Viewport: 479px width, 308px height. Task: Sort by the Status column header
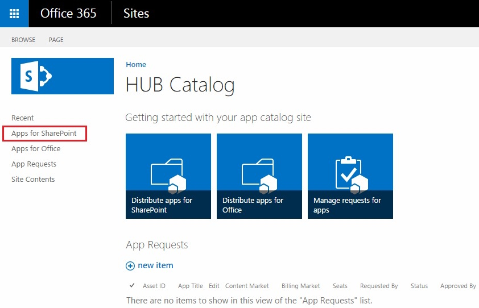(x=419, y=286)
